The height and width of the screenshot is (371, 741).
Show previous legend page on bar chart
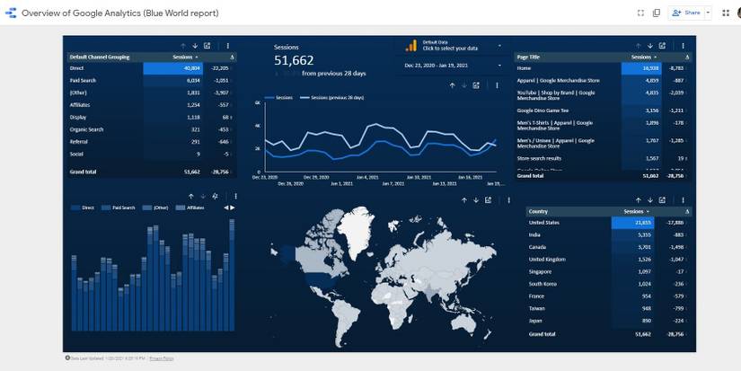click(x=225, y=208)
